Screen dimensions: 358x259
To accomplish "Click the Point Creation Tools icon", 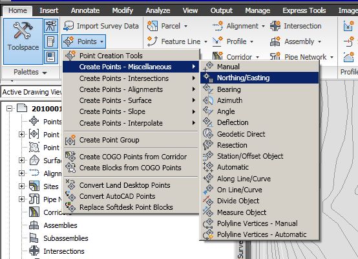I will (x=70, y=56).
